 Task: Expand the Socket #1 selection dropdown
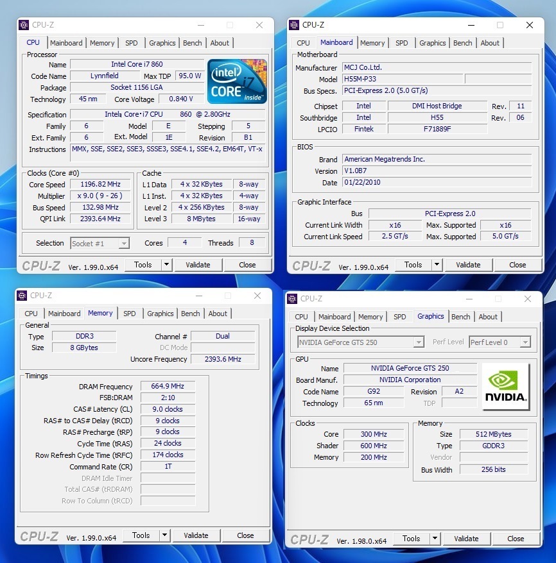124,244
